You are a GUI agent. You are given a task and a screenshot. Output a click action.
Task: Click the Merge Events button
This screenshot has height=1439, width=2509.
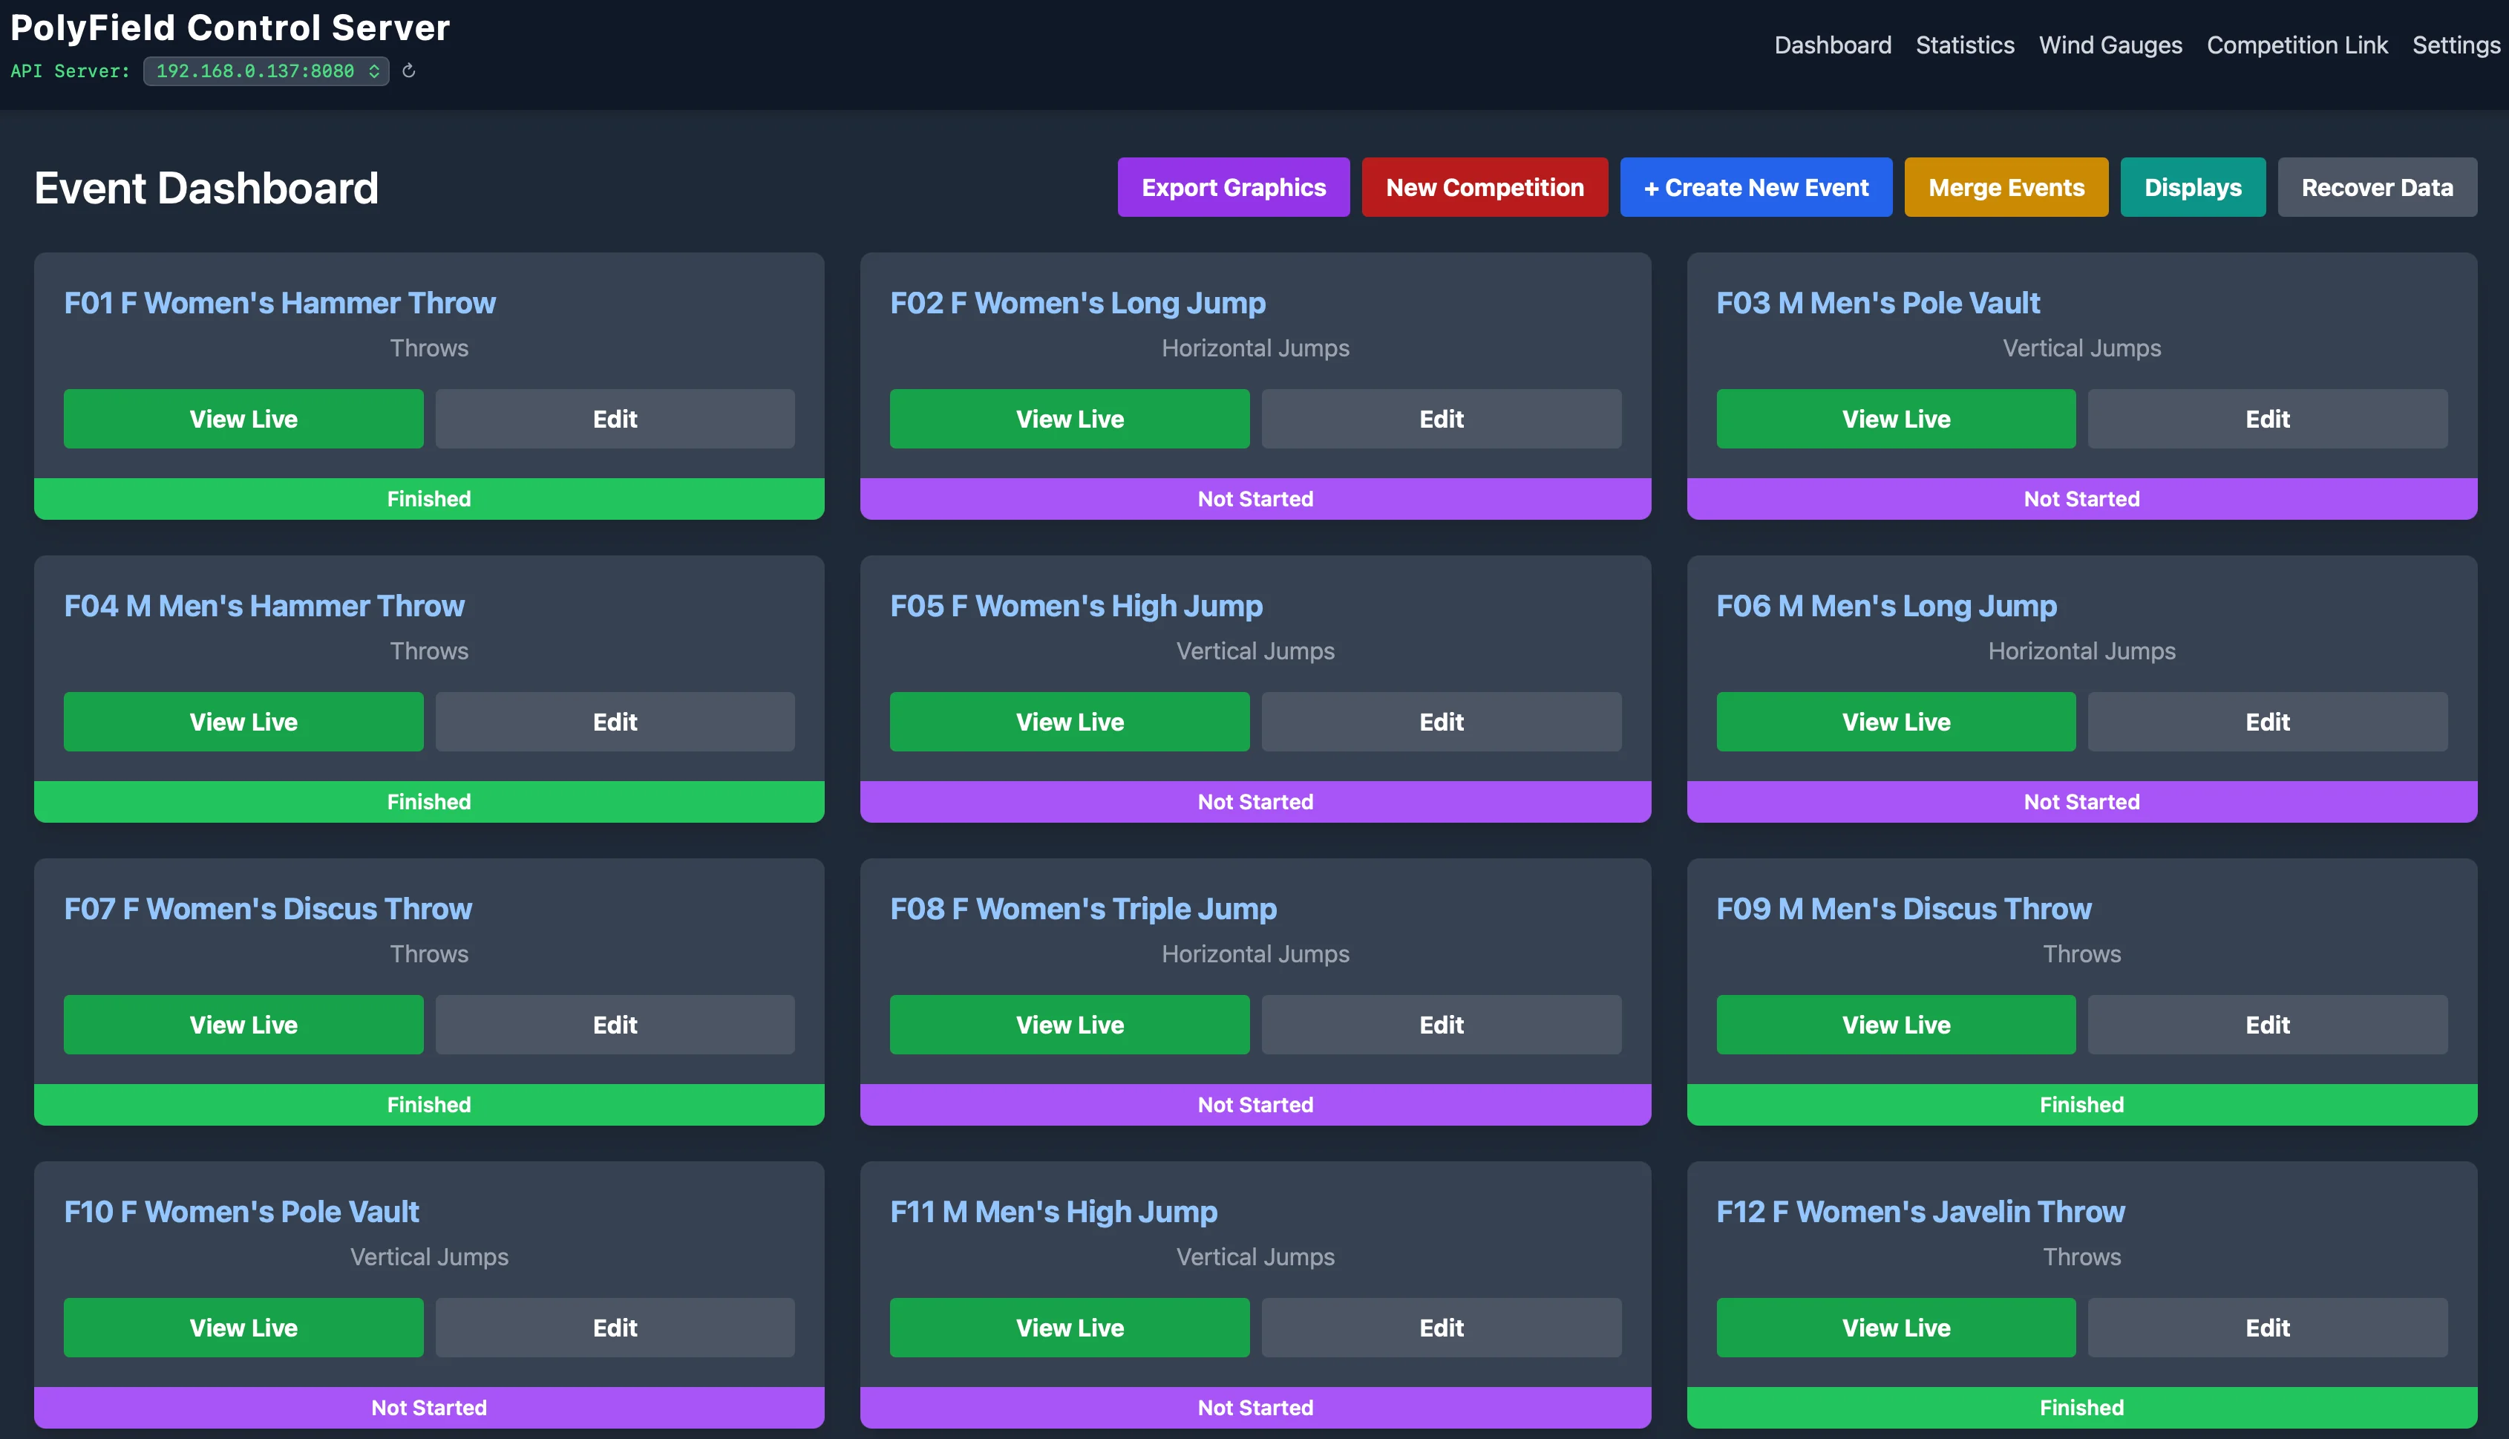(x=2005, y=187)
